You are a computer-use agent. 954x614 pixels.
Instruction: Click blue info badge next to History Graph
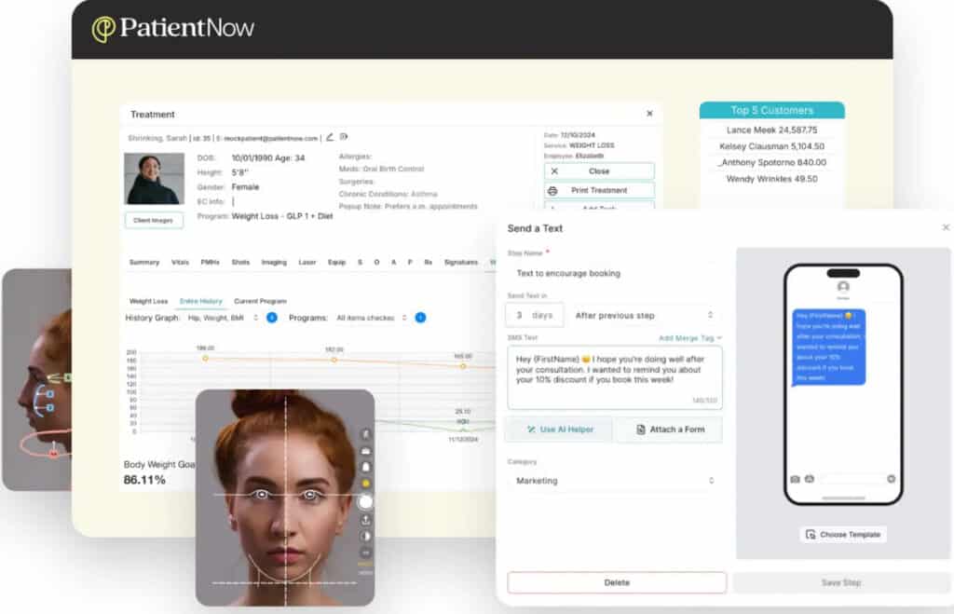click(272, 318)
